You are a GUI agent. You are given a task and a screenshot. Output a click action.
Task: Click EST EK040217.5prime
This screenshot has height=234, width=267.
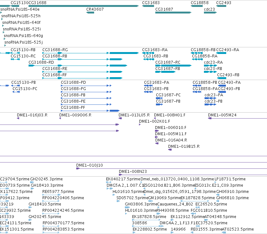(109, 182)
